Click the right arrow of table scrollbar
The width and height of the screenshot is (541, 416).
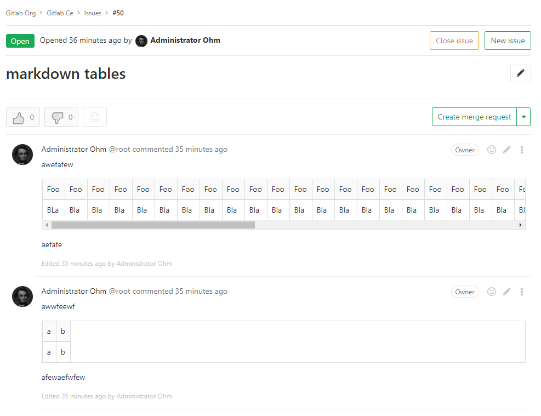coord(521,225)
